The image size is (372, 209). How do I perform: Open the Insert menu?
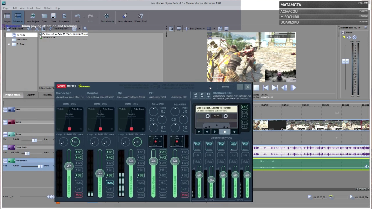point(30,8)
